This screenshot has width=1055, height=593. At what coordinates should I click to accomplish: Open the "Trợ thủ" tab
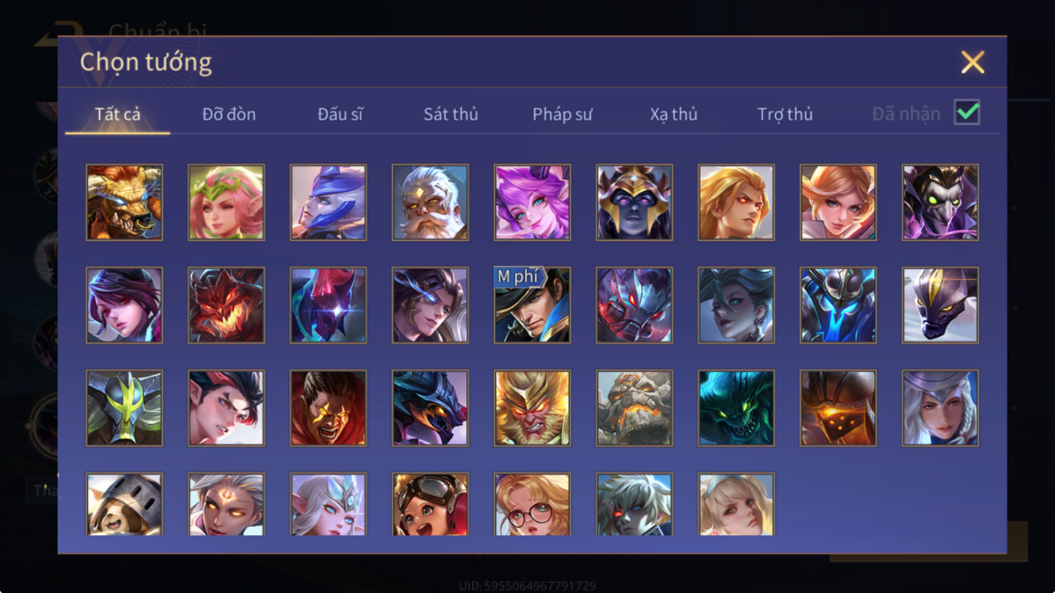coord(785,114)
